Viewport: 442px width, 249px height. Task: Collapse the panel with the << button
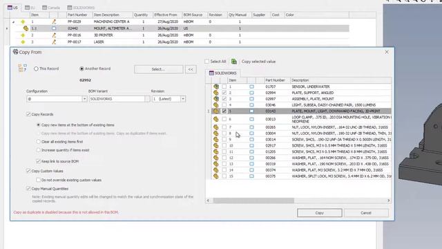pos(191,69)
